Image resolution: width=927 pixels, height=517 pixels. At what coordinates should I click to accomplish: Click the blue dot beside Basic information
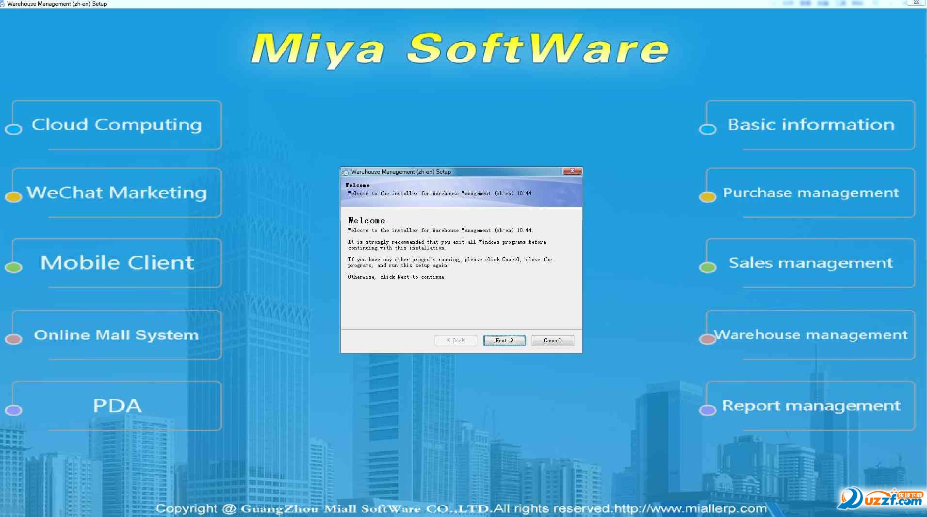point(708,129)
